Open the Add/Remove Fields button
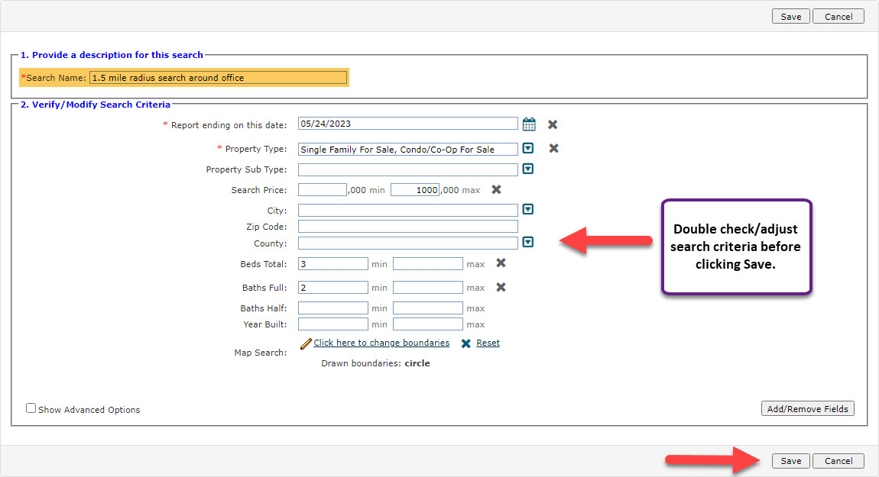This screenshot has height=477, width=879. point(807,409)
